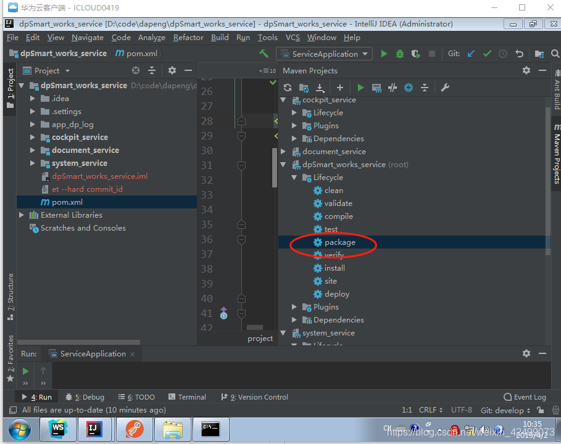Image resolution: width=561 pixels, height=444 pixels.
Task: Open Maven settings wrench icon
Action: 445,88
